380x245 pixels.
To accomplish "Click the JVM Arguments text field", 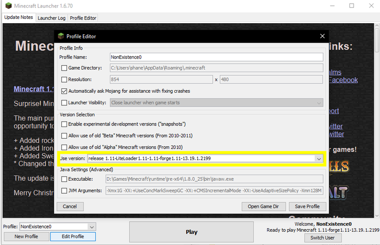I will (214, 191).
